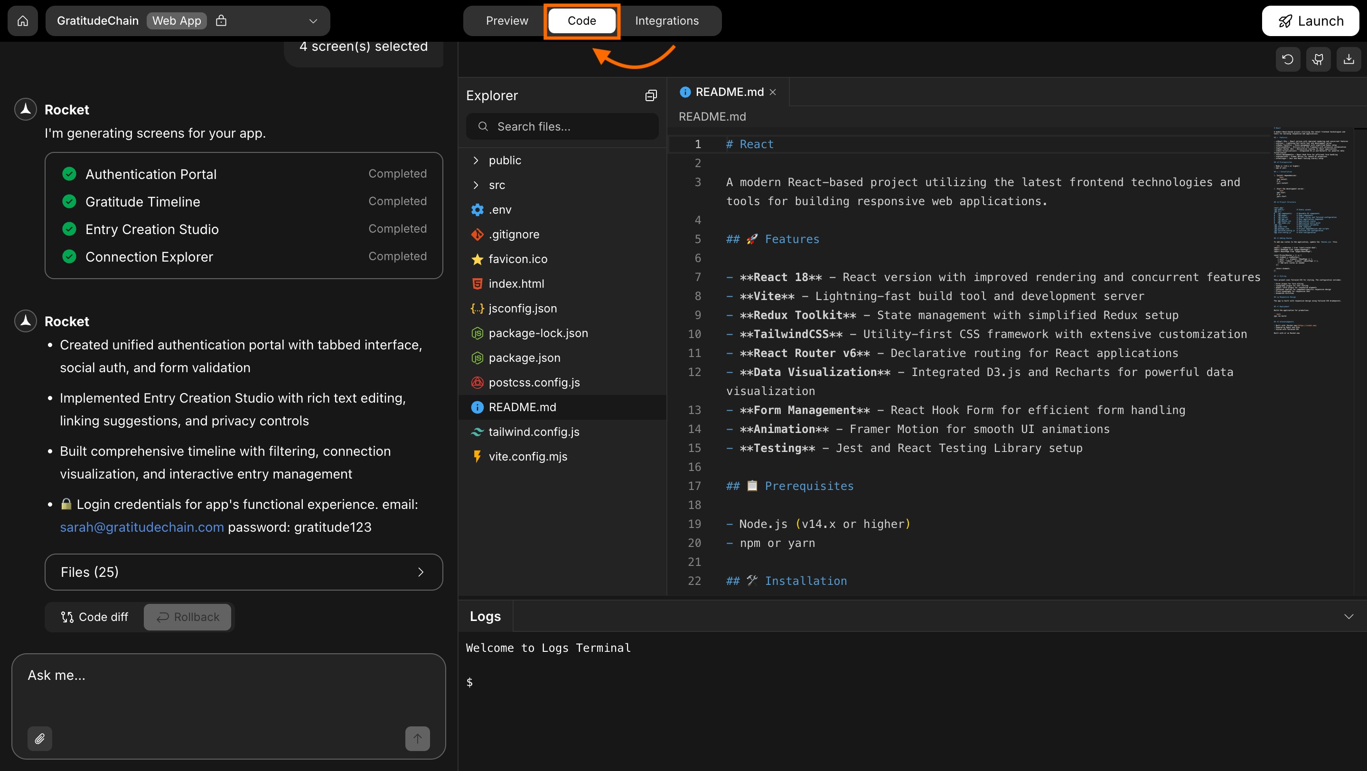
Task: Click the completed checkmark for Gratitude Timeline
Action: tap(69, 201)
